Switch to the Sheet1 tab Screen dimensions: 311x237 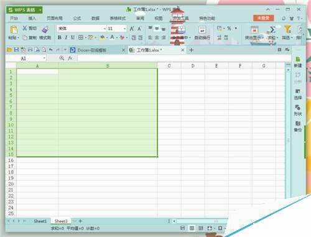tap(40, 221)
